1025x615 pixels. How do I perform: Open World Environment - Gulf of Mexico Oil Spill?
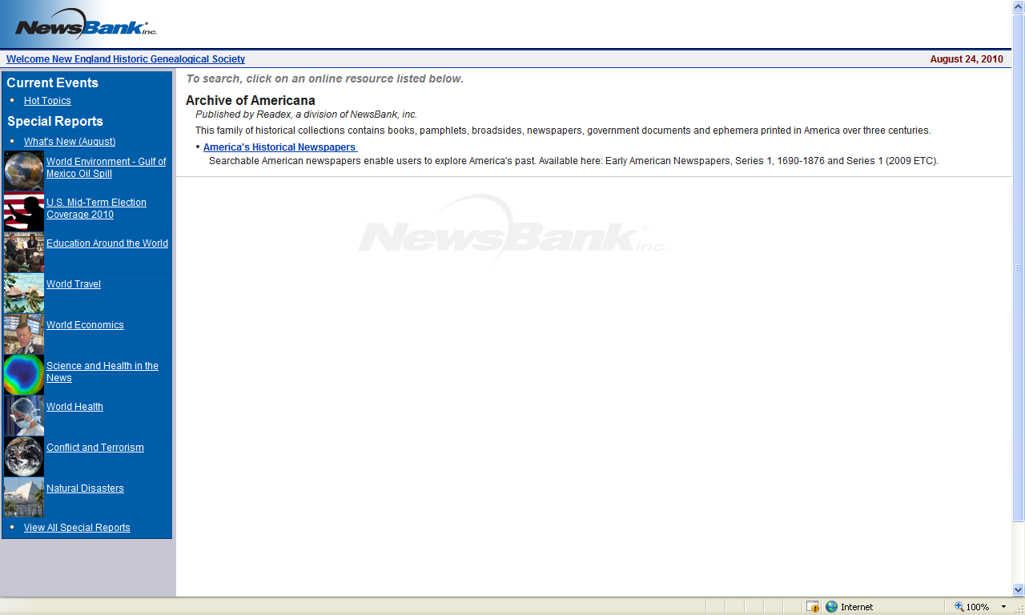pyautogui.click(x=107, y=167)
